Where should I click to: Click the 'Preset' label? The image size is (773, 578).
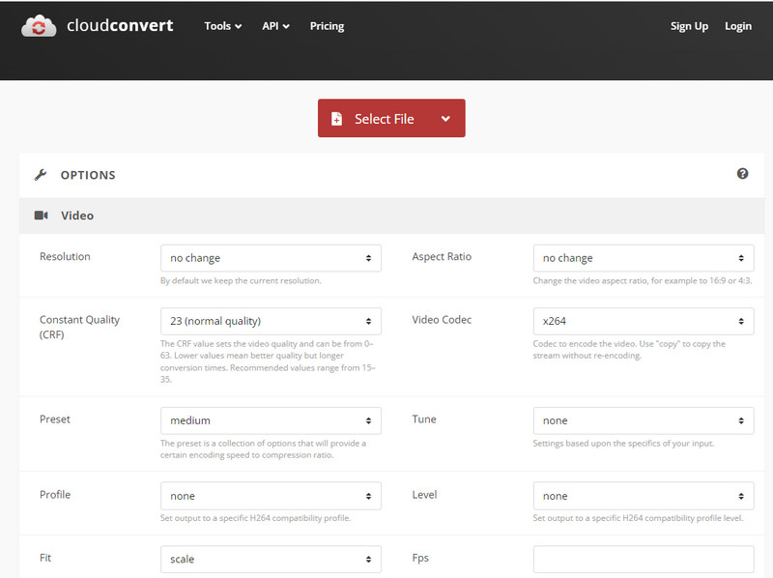pos(55,419)
